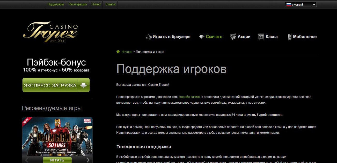Screen dimensions: 337x163
Task: Select Касса navigation item
Action: 268,37
